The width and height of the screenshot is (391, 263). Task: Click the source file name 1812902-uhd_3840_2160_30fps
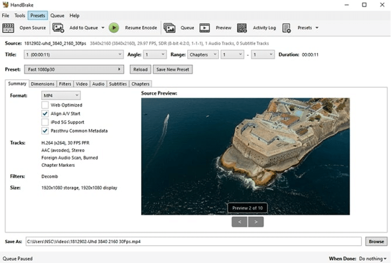coord(55,44)
